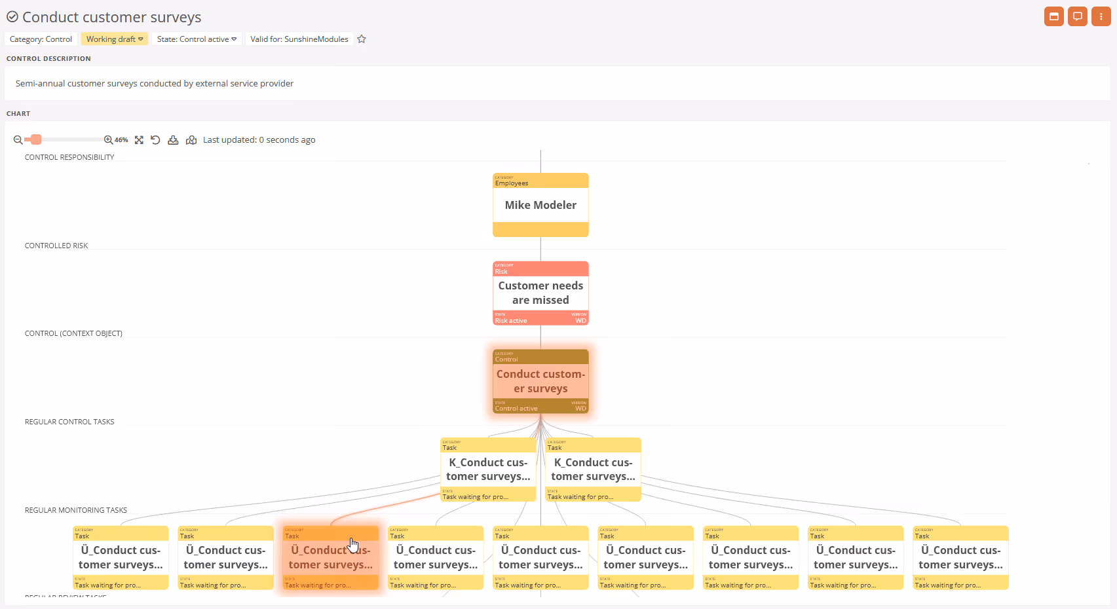Select the Mike Modeler employee node
Screen dimensions: 1117x609
point(540,205)
